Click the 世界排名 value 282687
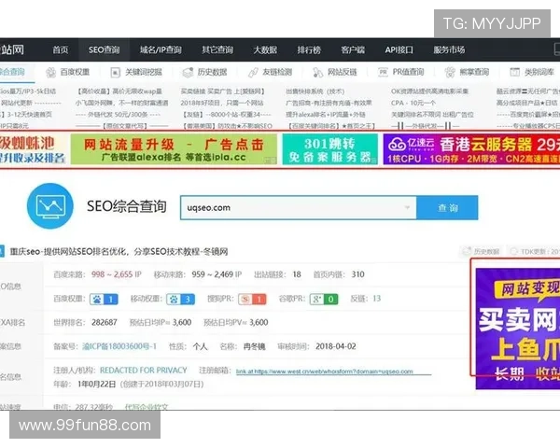Image resolution: width=560 pixels, height=448 pixels. tap(105, 323)
